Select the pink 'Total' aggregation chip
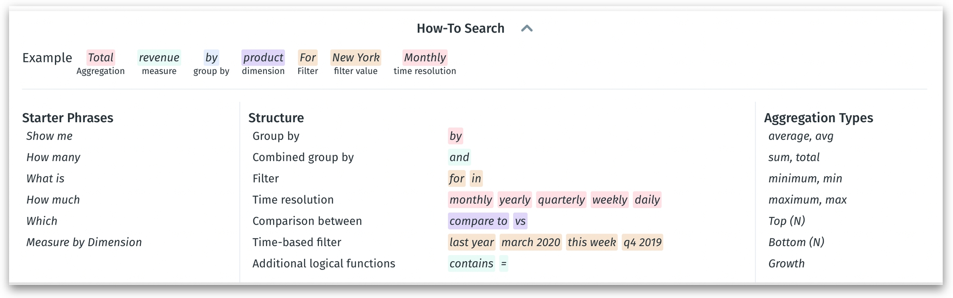The width and height of the screenshot is (953, 298). point(101,57)
